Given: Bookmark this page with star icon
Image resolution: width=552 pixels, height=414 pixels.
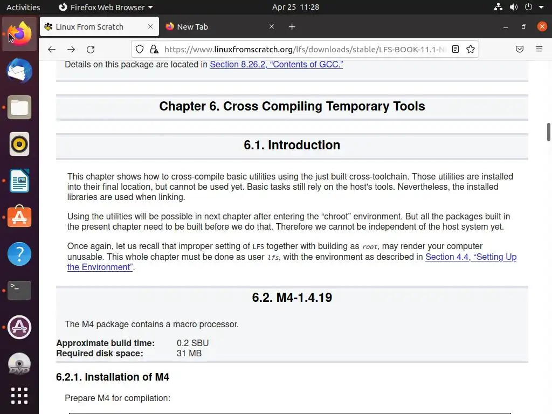Looking at the screenshot, I should pos(471,49).
